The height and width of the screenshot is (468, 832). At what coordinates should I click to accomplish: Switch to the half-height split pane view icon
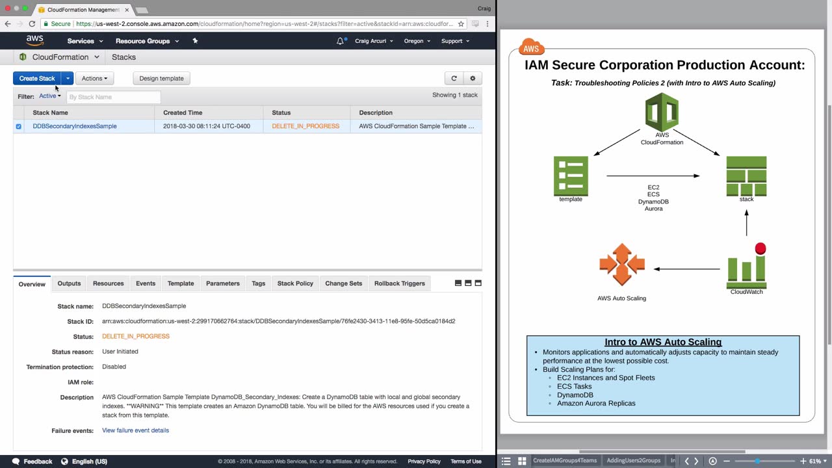468,283
